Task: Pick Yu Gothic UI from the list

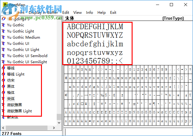Action: click(x=18, y=44)
